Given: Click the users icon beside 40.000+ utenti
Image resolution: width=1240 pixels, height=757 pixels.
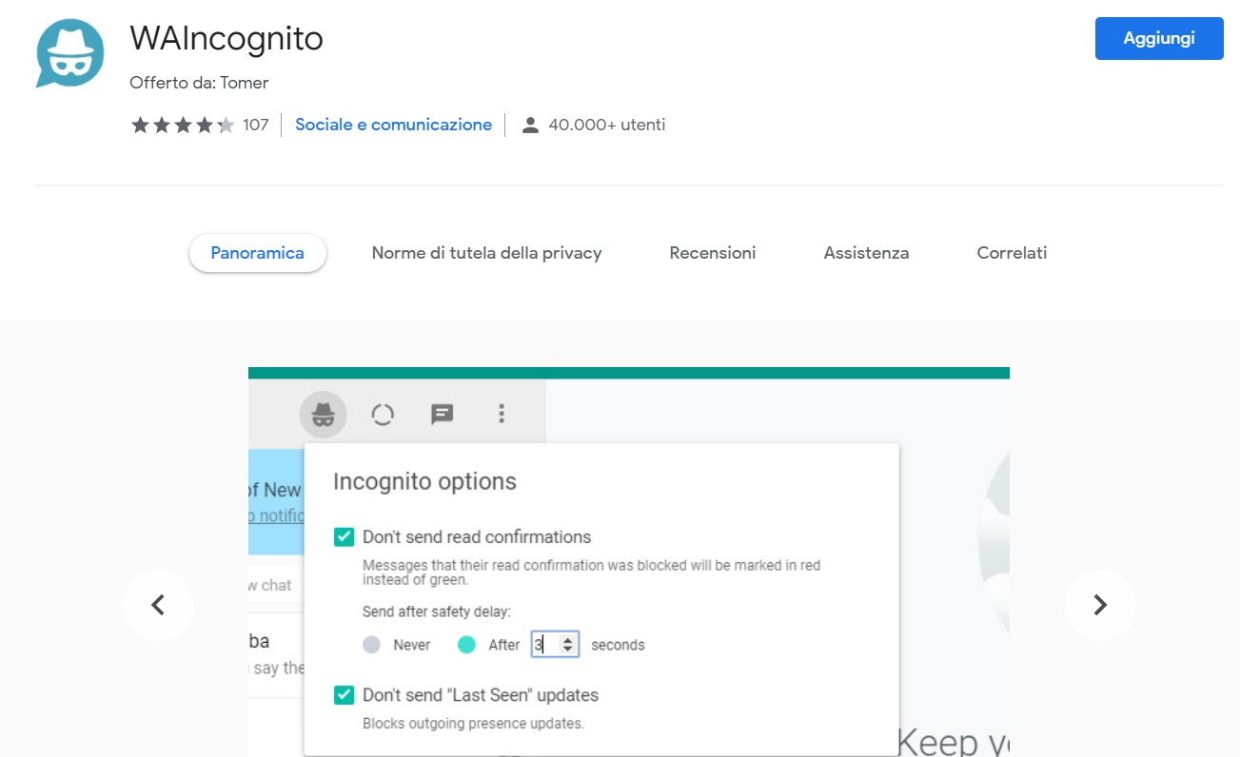Looking at the screenshot, I should click(x=531, y=125).
